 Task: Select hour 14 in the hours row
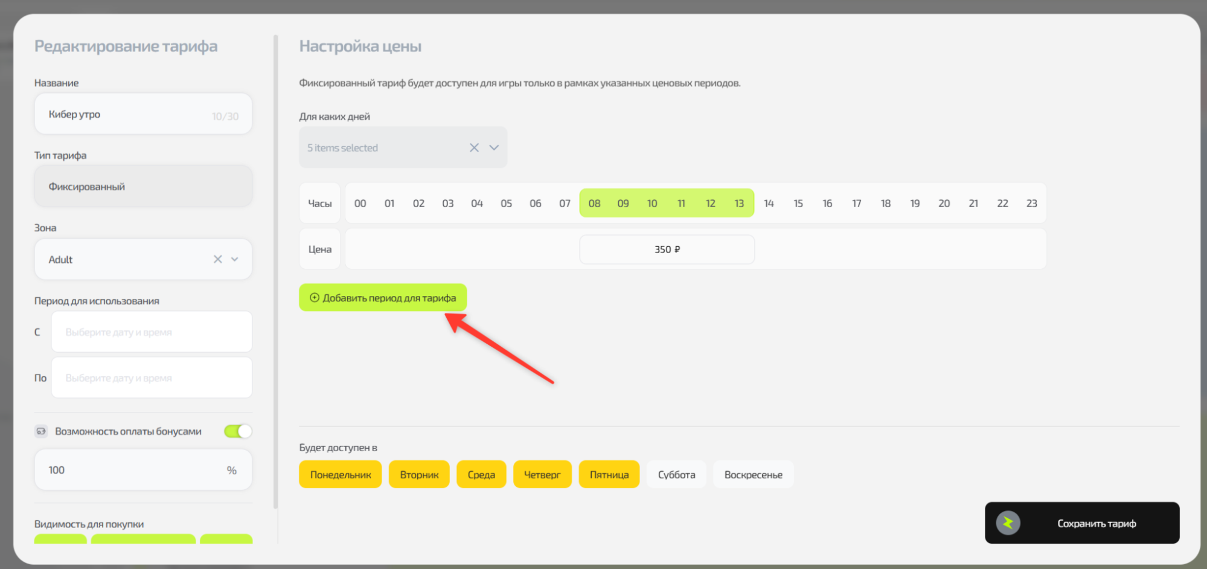pos(769,204)
